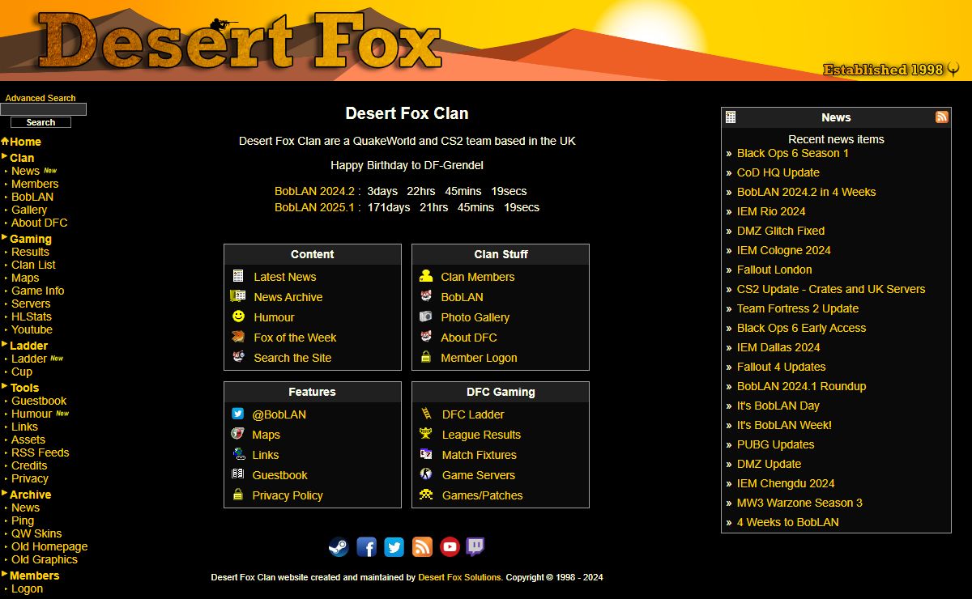Open the Team Fortress 2 Update news item
This screenshot has width=972, height=599.
pos(798,308)
